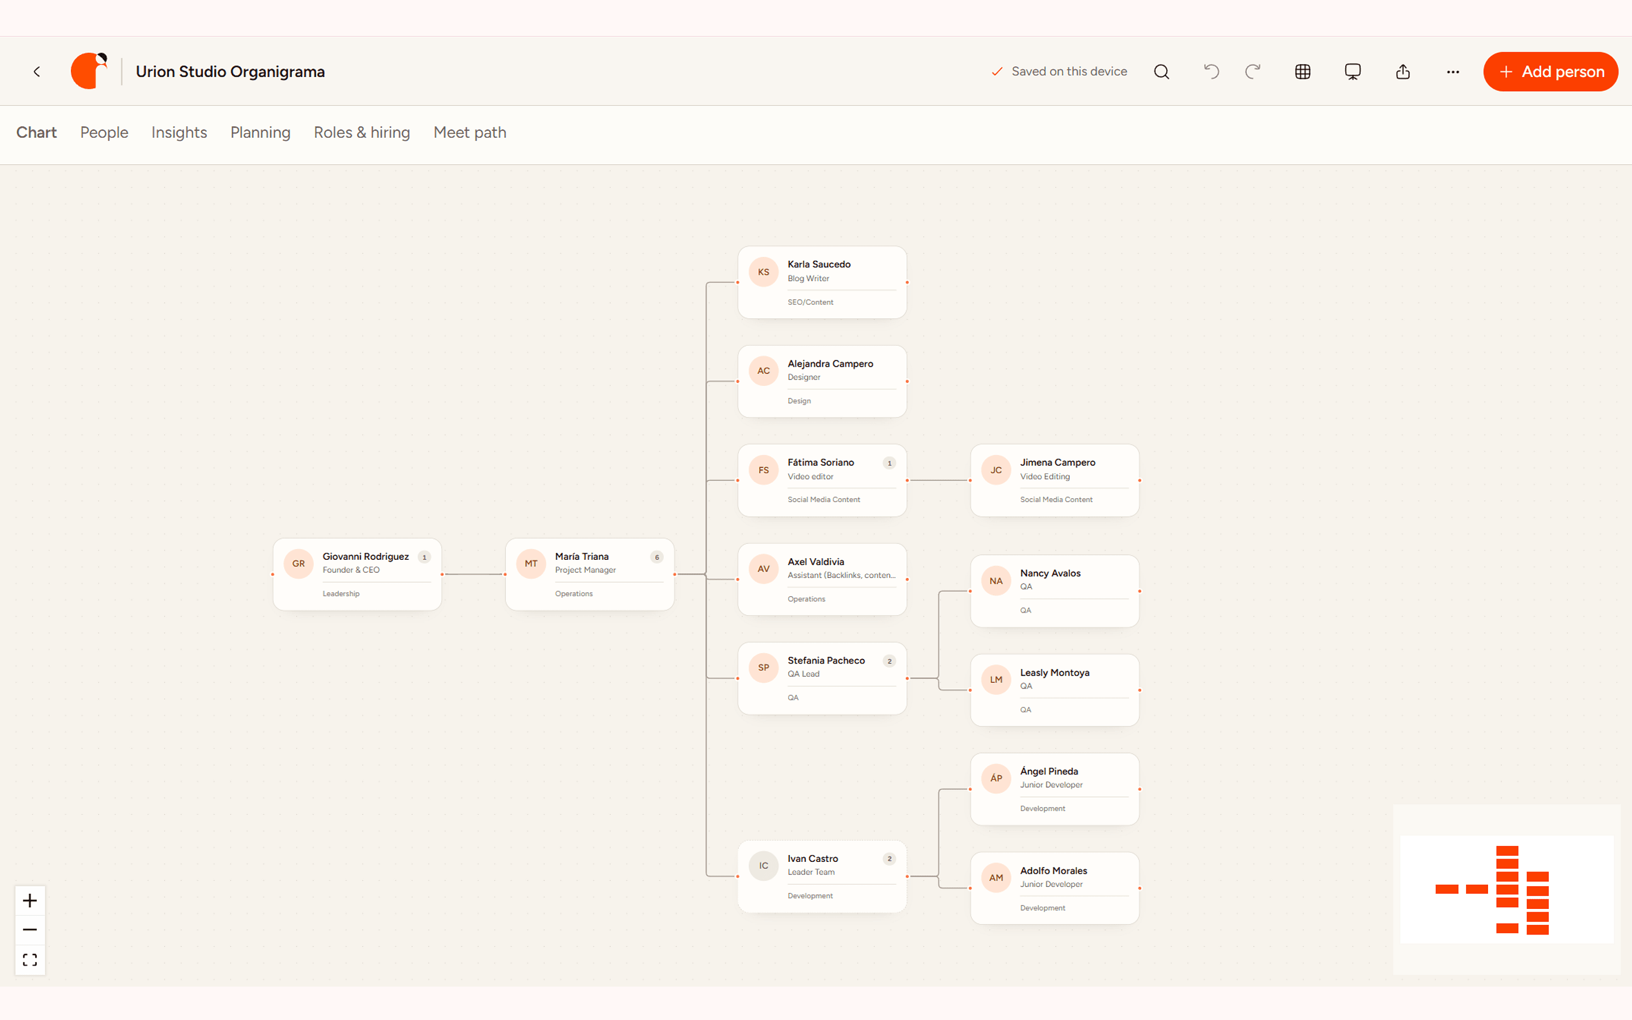Collapse Stefania Pacheco's 2 reports badge
The width and height of the screenshot is (1632, 1020).
click(890, 661)
